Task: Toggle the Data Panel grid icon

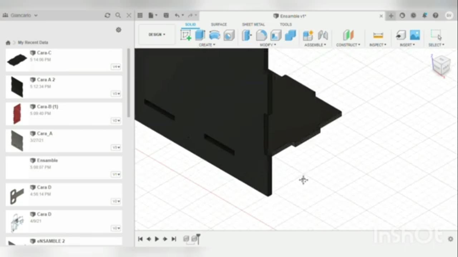Action: [x=140, y=15]
